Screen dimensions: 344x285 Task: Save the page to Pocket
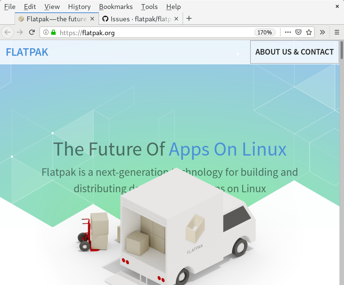tap(298, 32)
